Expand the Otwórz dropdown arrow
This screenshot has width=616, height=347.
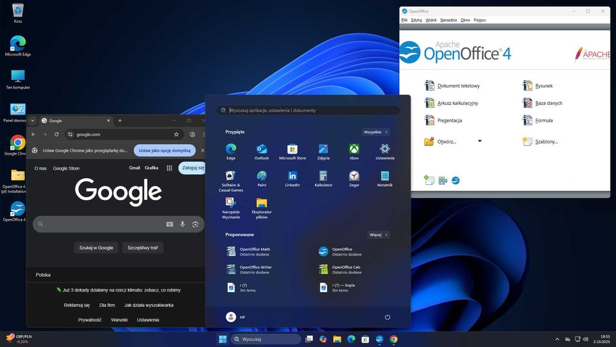[x=480, y=141]
